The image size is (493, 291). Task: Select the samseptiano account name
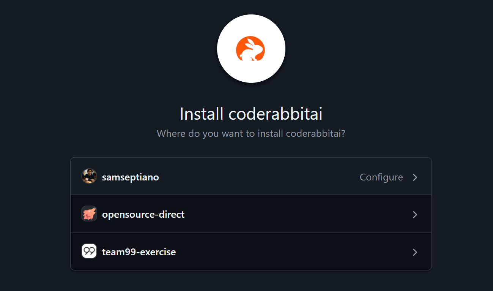click(131, 177)
